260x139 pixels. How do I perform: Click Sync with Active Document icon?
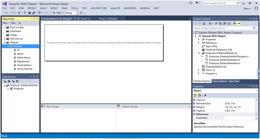(216, 23)
